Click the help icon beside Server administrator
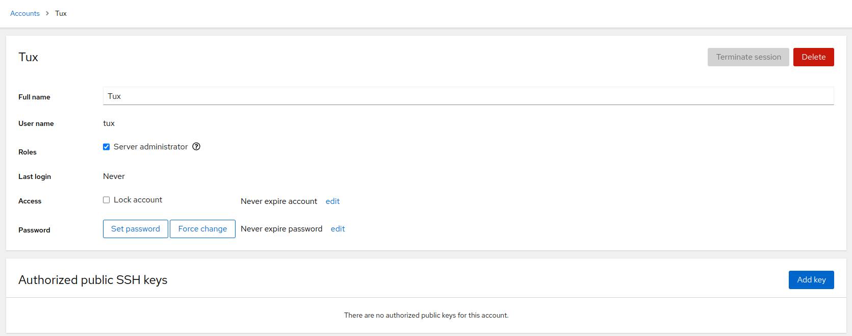This screenshot has height=336, width=852. (x=196, y=147)
